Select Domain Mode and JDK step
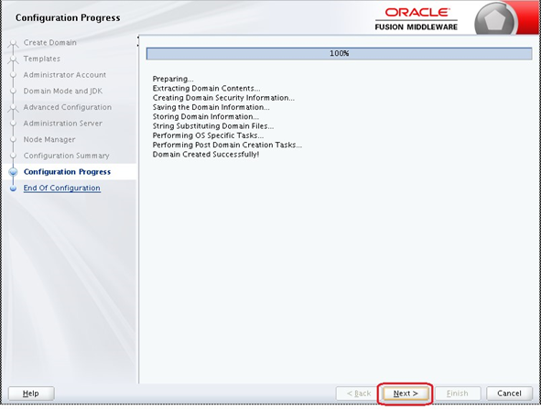Viewport: 541px width, 410px height. coord(63,91)
